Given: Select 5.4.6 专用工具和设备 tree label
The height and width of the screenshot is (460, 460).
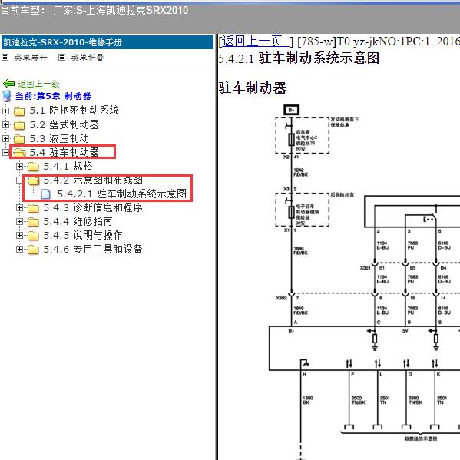Looking at the screenshot, I should point(93,249).
